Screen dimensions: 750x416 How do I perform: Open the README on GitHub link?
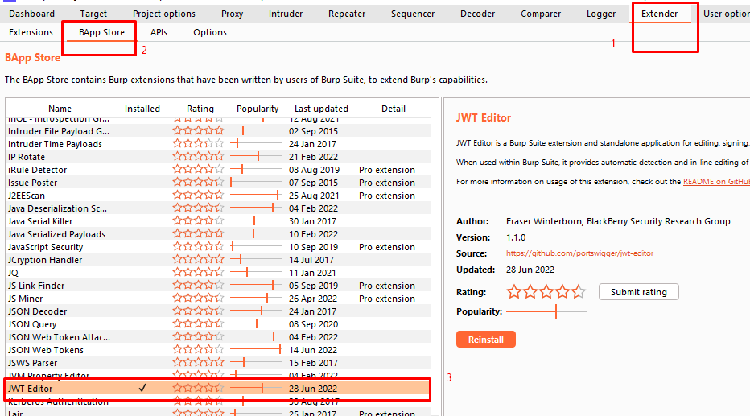click(x=716, y=182)
